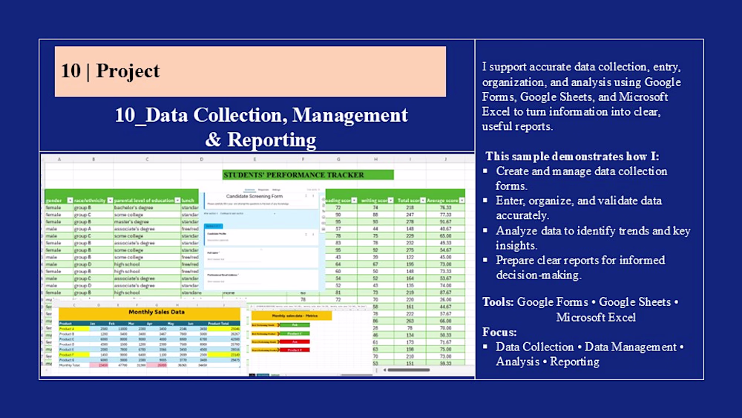Select column A header in the student tracker
The image size is (742, 418).
pos(59,159)
